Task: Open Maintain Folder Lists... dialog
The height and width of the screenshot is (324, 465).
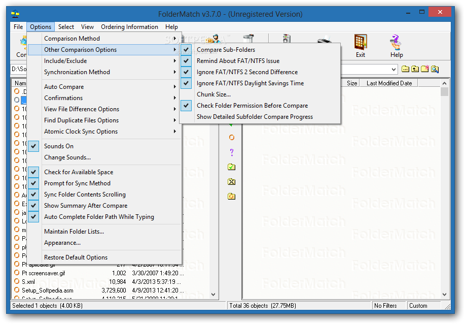Action: (x=104, y=232)
